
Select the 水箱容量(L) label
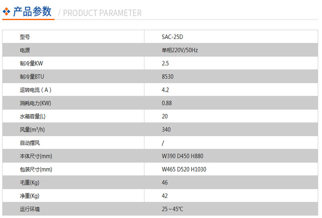pos(33,116)
